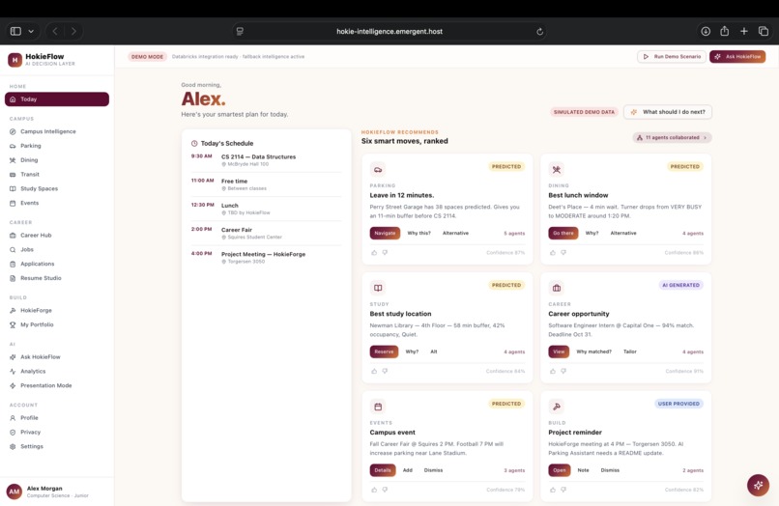The height and width of the screenshot is (506, 779).
Task: Reload the page with the refresh icon
Action: [x=539, y=32]
